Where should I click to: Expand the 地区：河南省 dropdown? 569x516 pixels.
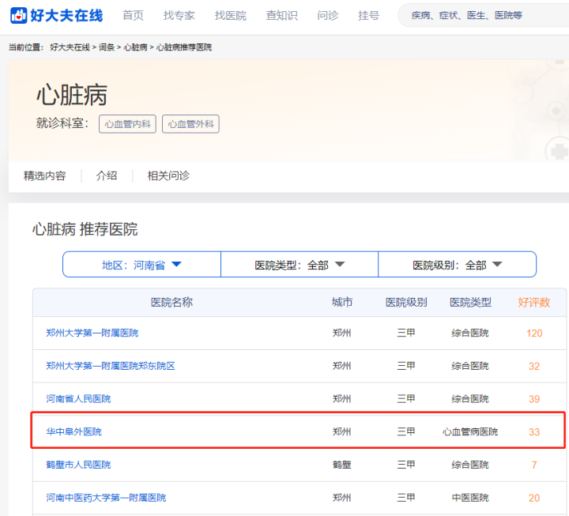click(141, 265)
